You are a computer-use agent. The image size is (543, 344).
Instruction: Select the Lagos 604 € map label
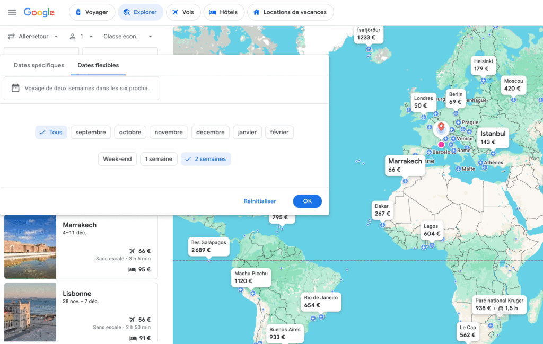pyautogui.click(x=432, y=230)
